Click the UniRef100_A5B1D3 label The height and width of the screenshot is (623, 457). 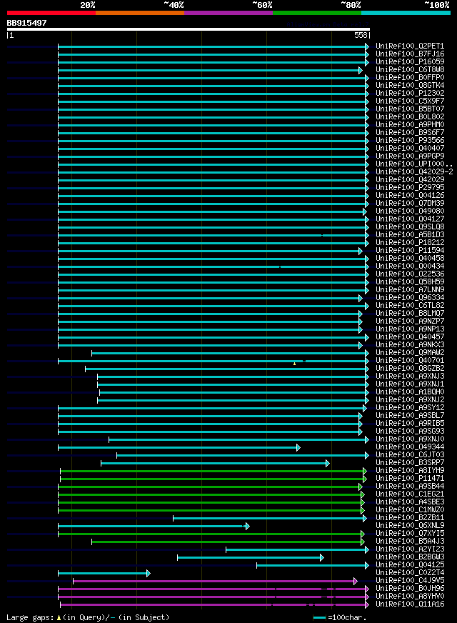point(410,234)
